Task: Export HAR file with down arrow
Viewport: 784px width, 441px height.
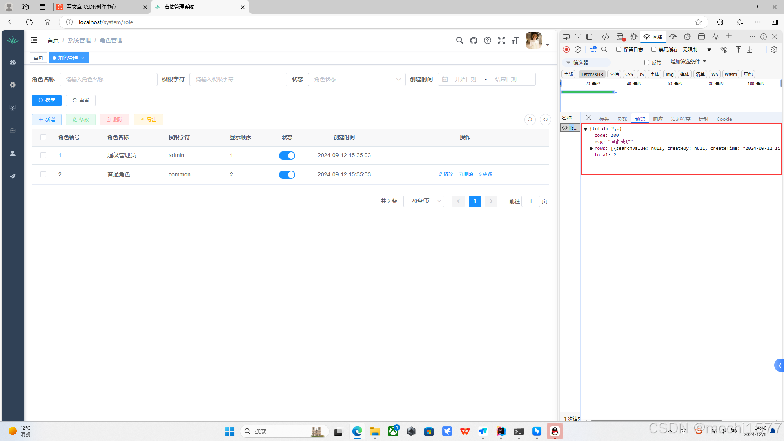Action: click(x=750, y=49)
